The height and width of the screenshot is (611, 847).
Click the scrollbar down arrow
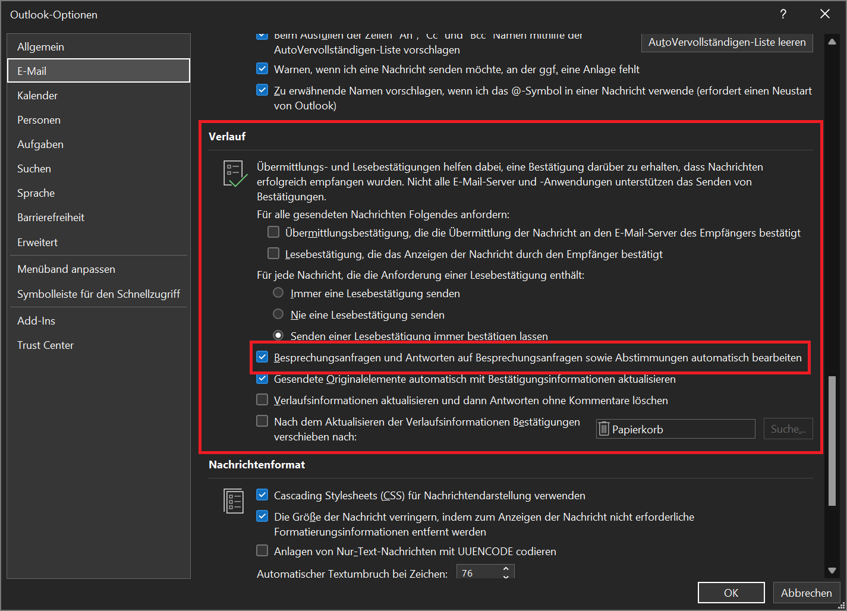(x=832, y=571)
